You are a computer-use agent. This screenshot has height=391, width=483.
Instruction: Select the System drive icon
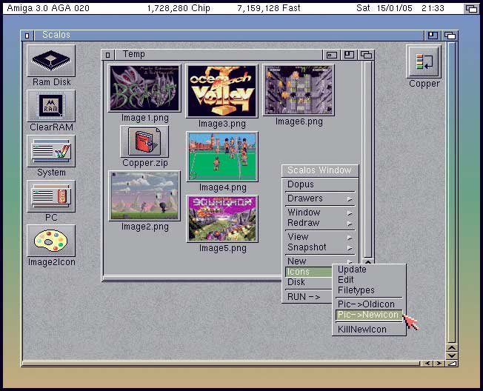pyautogui.click(x=51, y=151)
